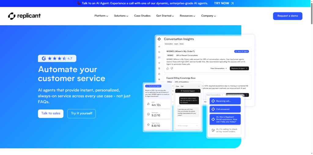313x155 pixels.
Task: Click the Replicant logo in the header
Action: [24, 16]
